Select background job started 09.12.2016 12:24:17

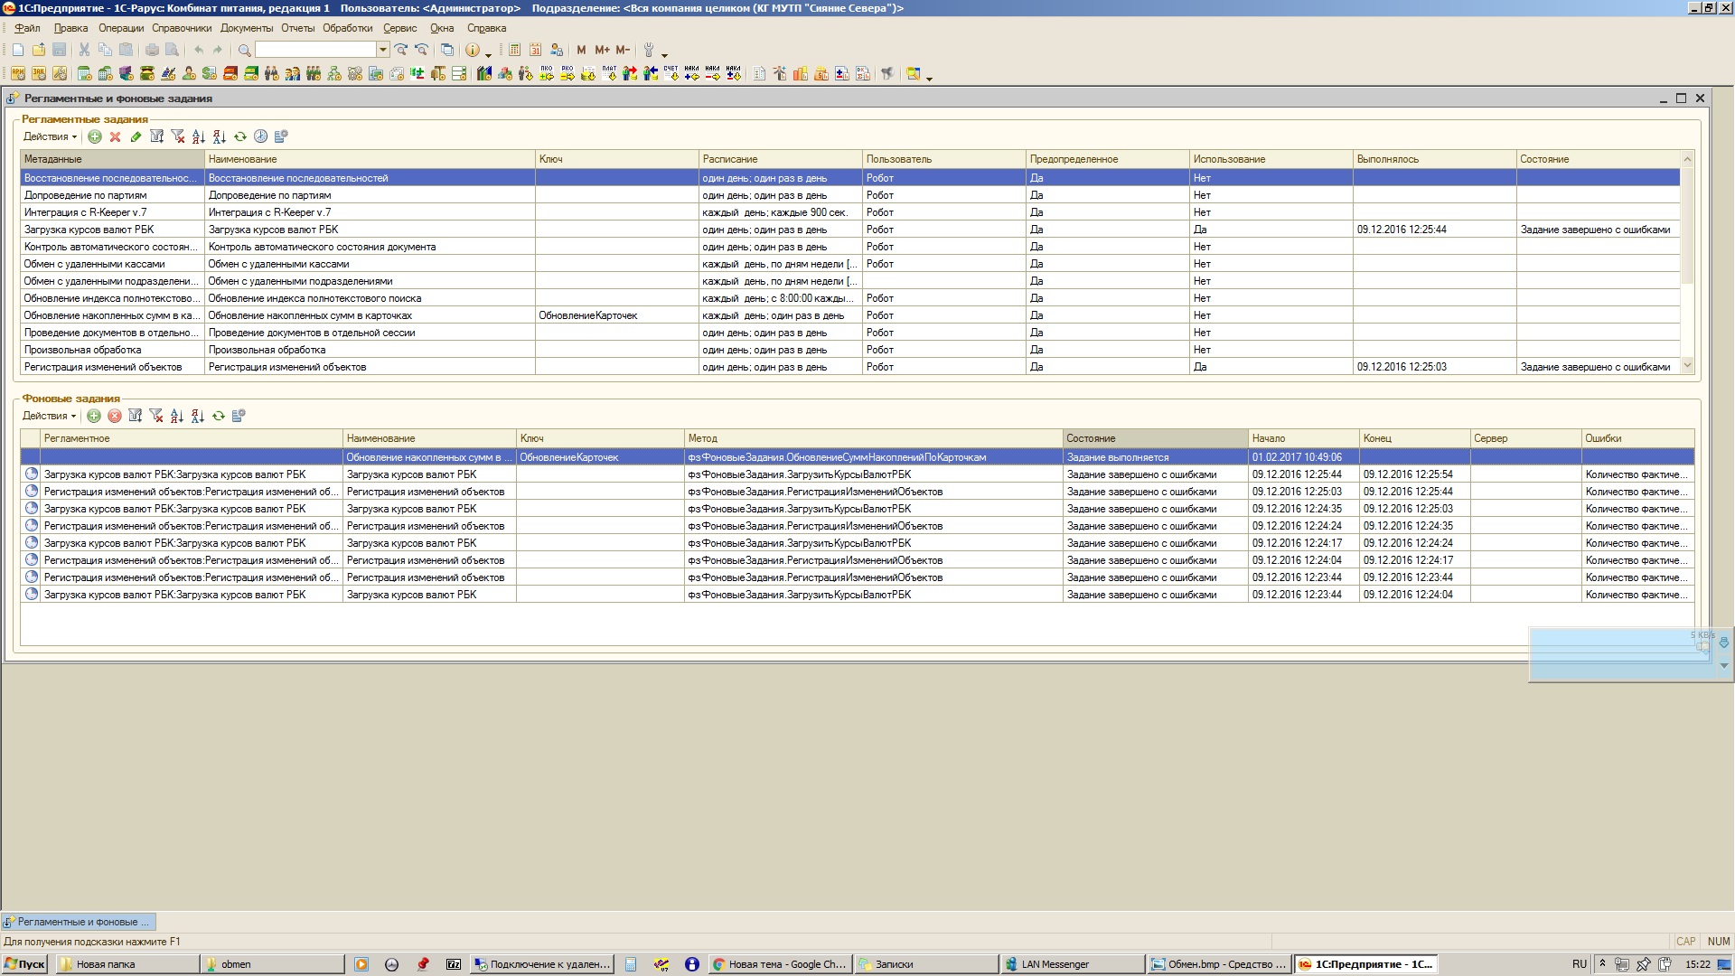pos(858,543)
